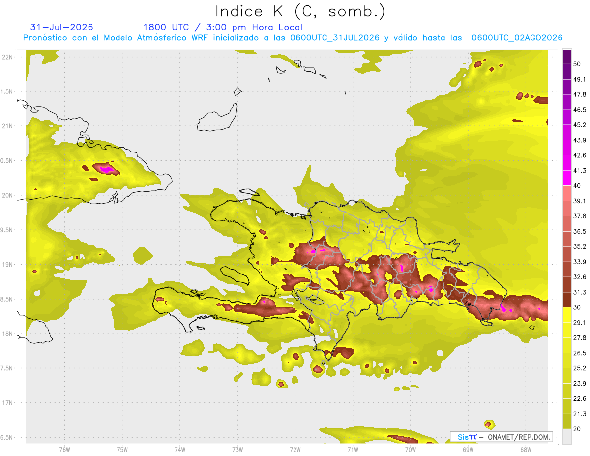The width and height of the screenshot is (590, 456).
Task: Click the colorbar label "29.1"
Action: (579, 323)
